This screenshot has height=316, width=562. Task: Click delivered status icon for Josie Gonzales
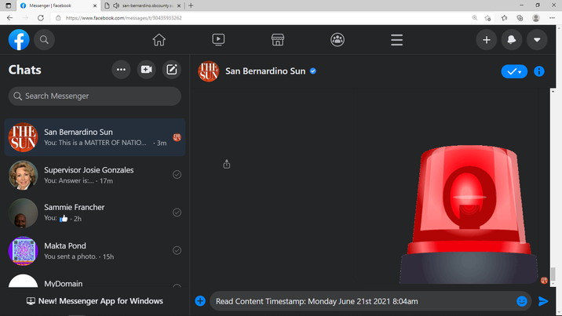(x=177, y=175)
